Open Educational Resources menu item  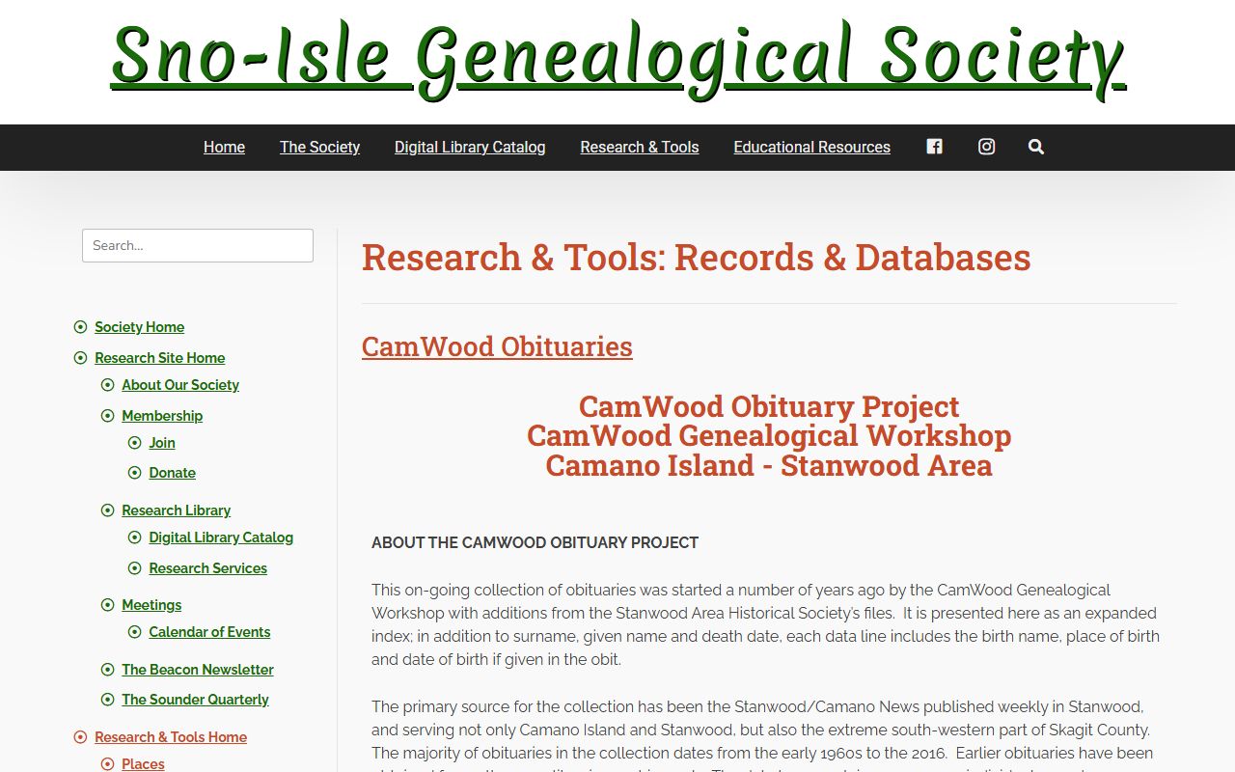811,147
